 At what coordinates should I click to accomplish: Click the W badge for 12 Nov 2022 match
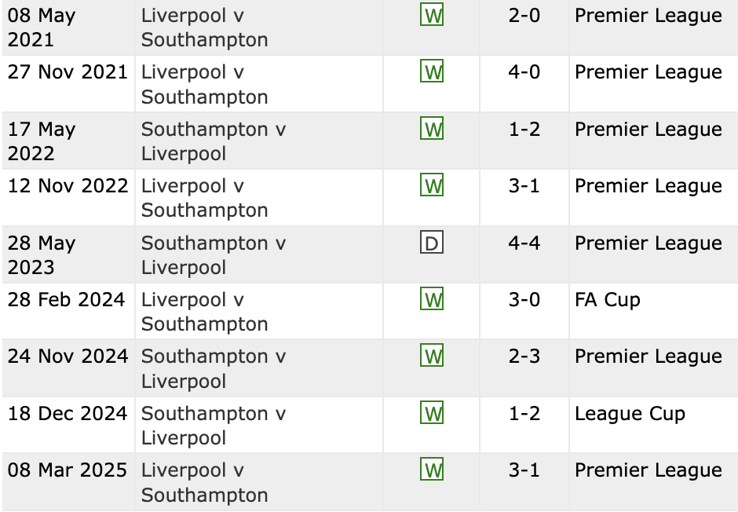pos(432,186)
